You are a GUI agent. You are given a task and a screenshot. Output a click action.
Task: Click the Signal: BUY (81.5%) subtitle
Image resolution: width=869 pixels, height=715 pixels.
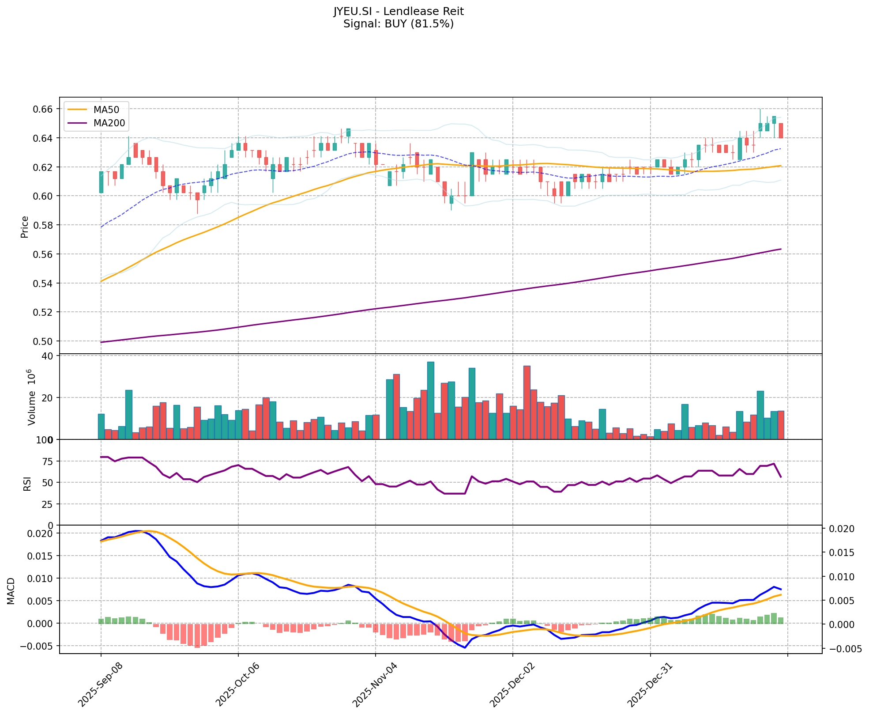398,24
